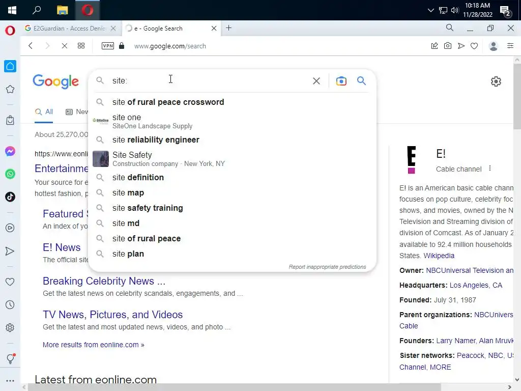Open a new tab
The image size is (521, 391).
click(x=228, y=28)
